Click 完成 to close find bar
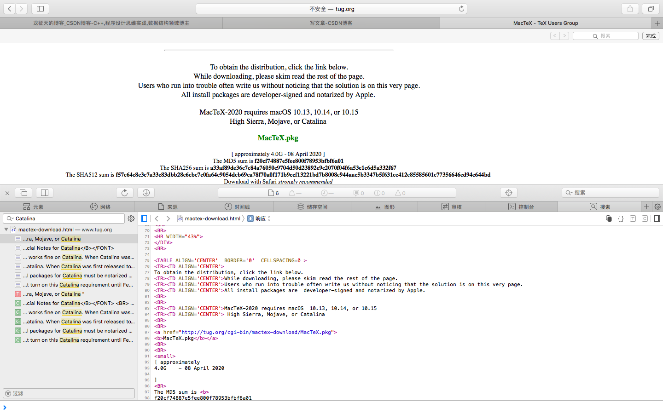This screenshot has width=663, height=414. point(651,36)
